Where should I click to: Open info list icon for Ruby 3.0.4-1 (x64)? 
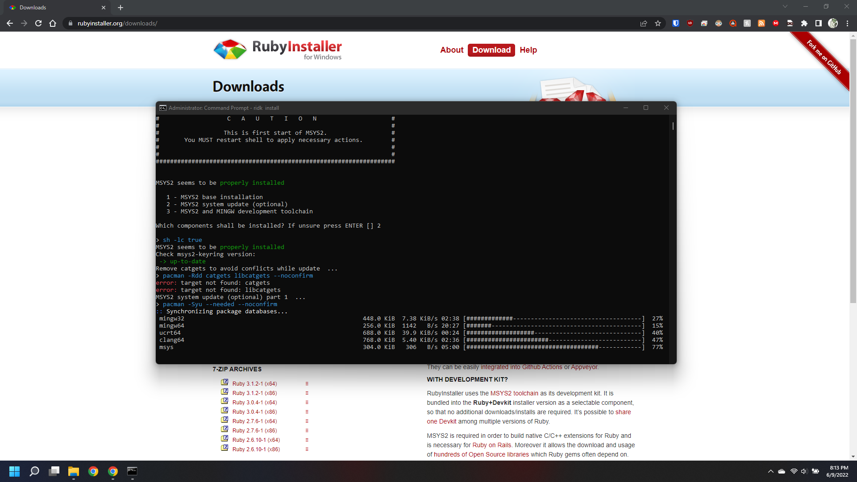307,403
